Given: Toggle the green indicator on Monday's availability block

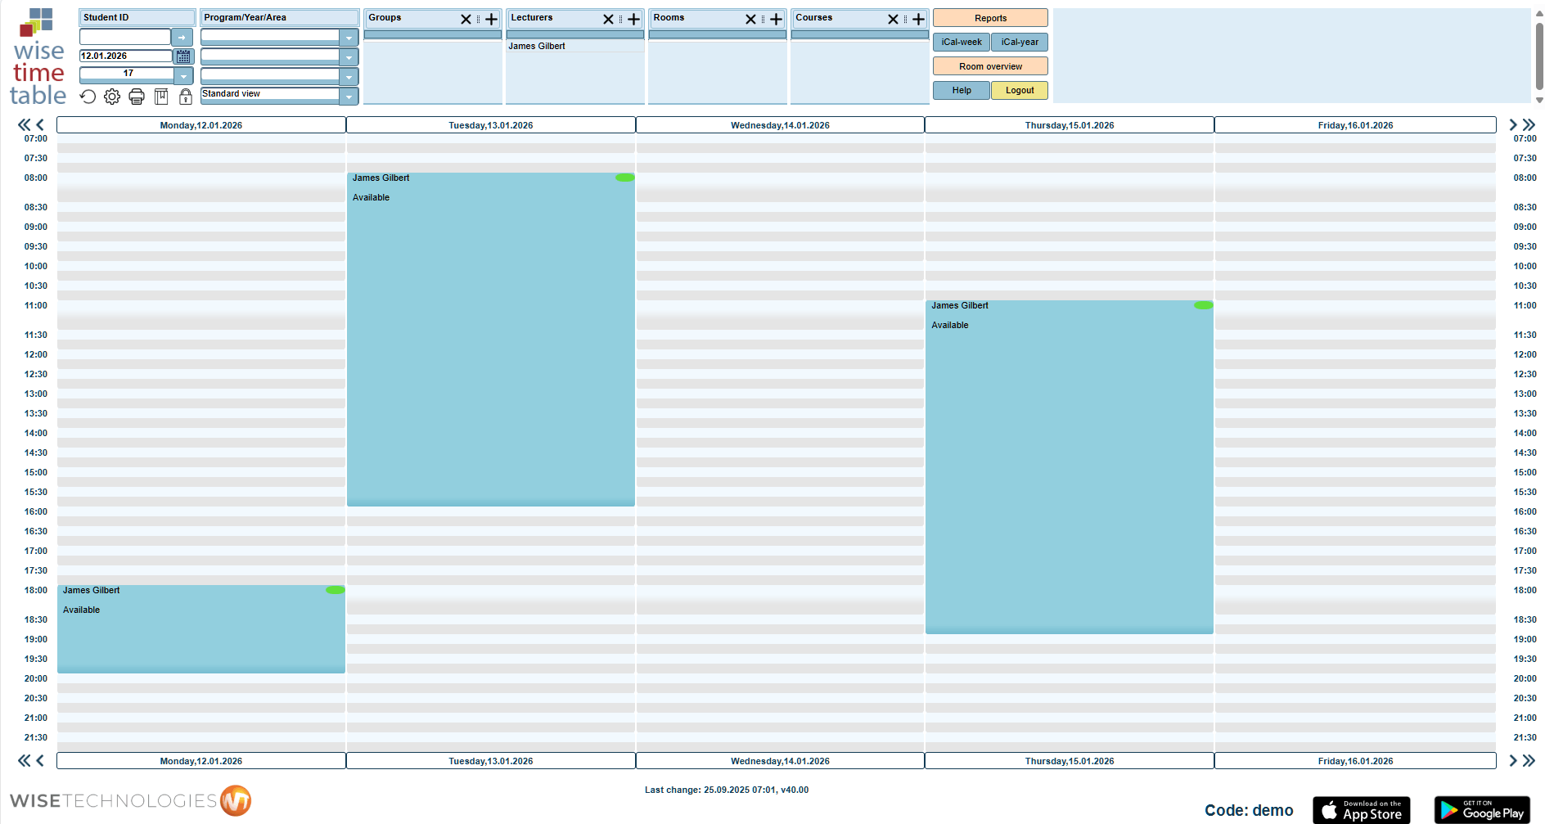Looking at the screenshot, I should click(x=336, y=589).
